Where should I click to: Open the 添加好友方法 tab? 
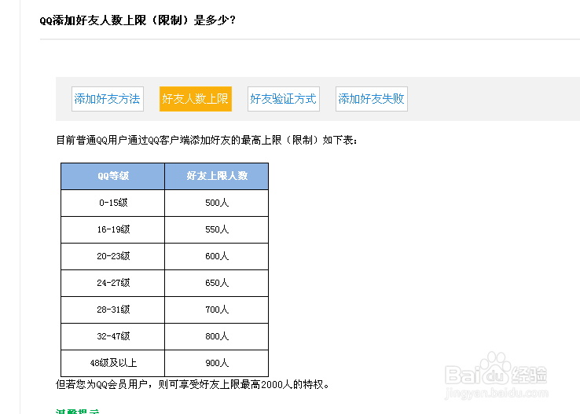point(107,99)
